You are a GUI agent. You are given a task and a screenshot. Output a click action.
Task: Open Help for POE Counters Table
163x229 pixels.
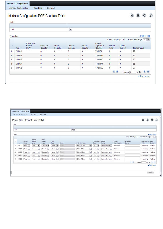[151, 16]
